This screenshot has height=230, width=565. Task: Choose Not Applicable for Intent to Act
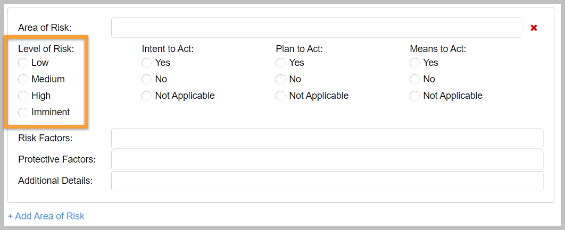146,96
